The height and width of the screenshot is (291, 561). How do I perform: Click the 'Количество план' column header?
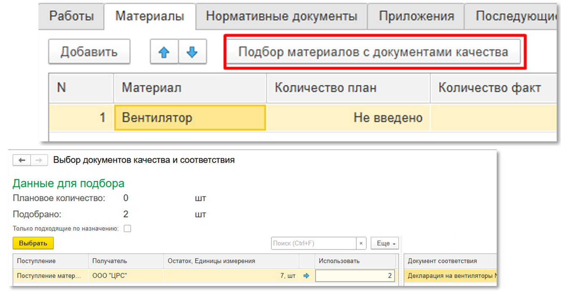click(x=348, y=88)
